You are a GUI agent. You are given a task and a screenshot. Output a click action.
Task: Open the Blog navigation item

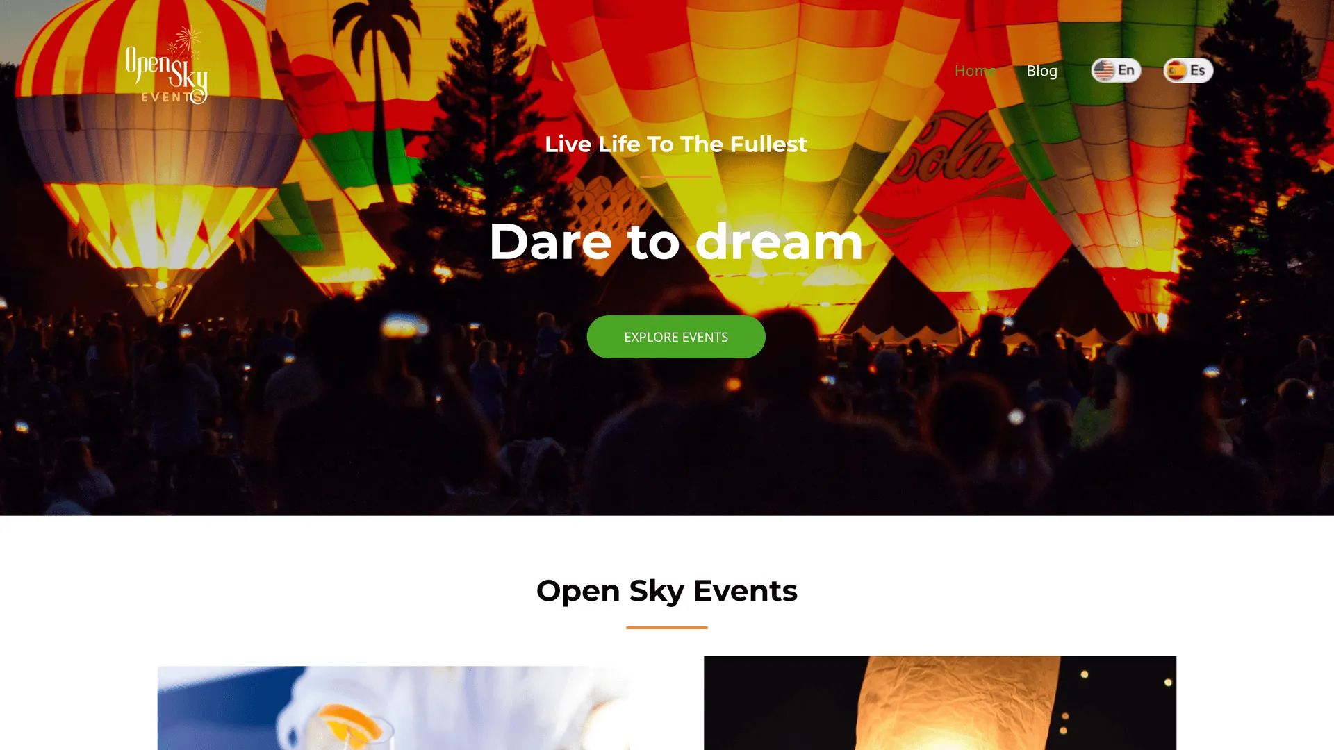click(x=1041, y=71)
